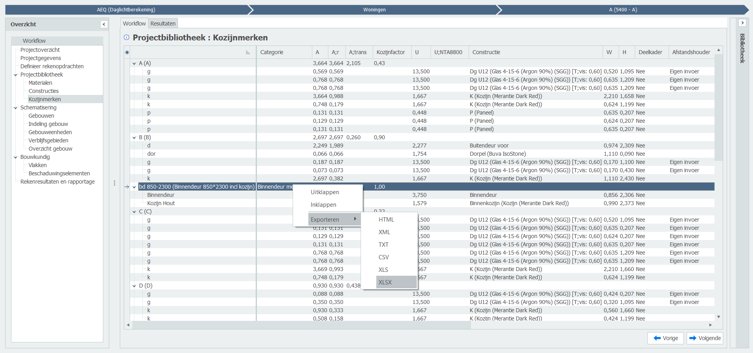Export as CSV from submenu

point(383,257)
